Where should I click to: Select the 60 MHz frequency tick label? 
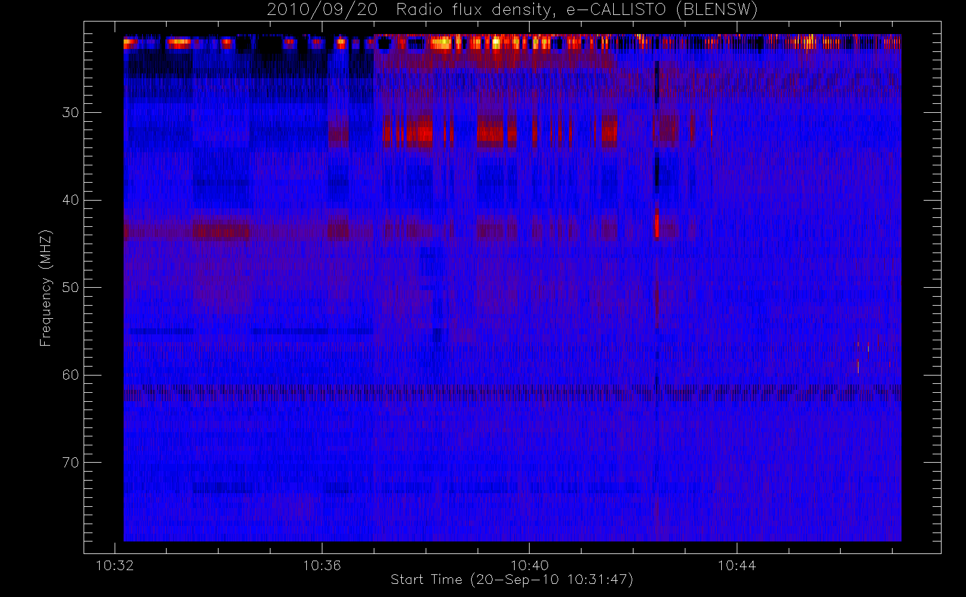click(x=70, y=375)
